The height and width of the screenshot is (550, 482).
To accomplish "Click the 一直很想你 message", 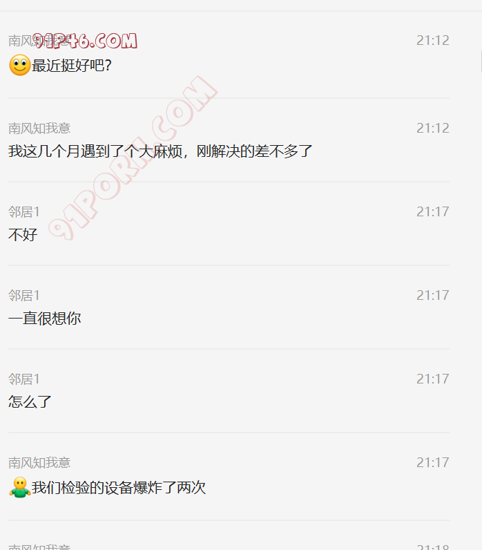I will click(44, 319).
